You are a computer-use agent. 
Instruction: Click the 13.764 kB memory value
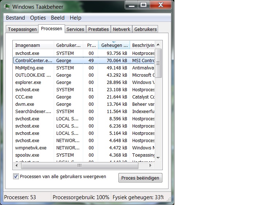click(117, 104)
